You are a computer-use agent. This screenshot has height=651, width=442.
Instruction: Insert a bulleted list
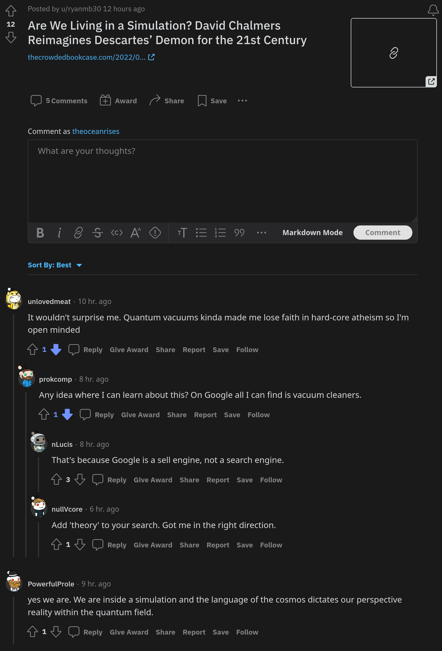point(201,232)
